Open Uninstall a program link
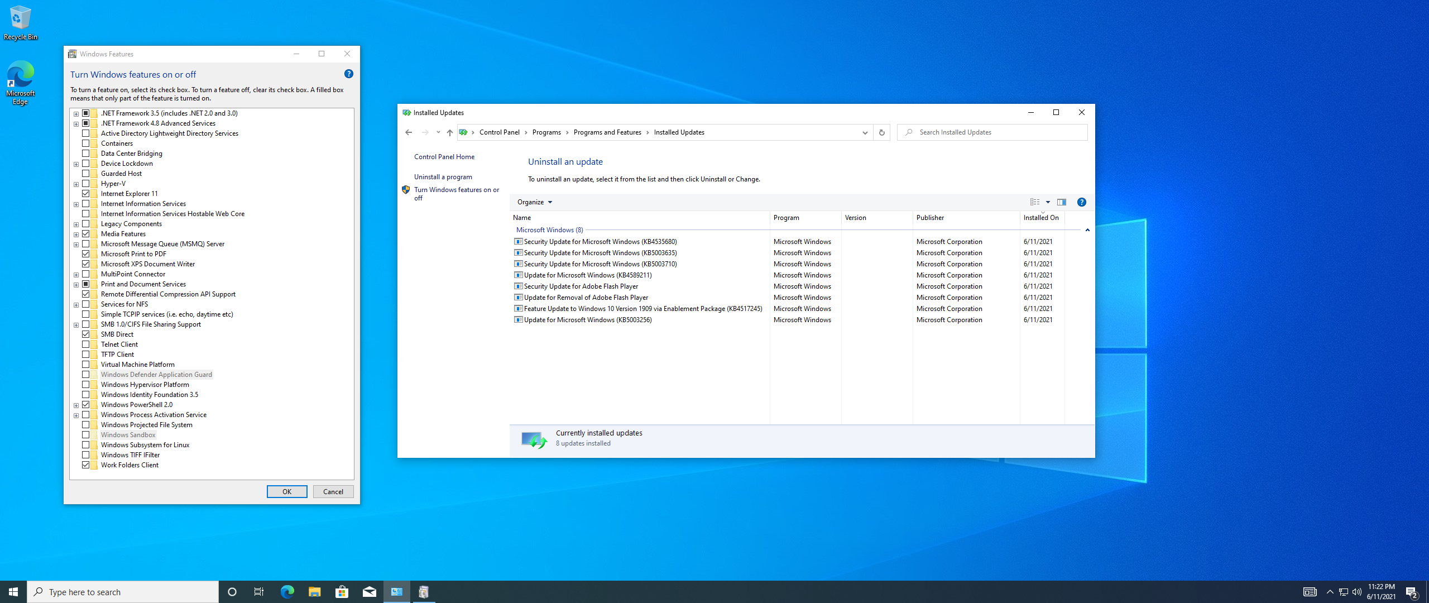This screenshot has height=603, width=1429. point(443,177)
